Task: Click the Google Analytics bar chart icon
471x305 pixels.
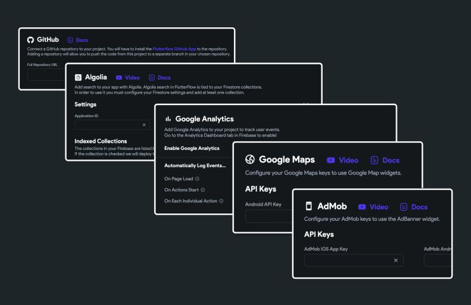Action: [168, 119]
